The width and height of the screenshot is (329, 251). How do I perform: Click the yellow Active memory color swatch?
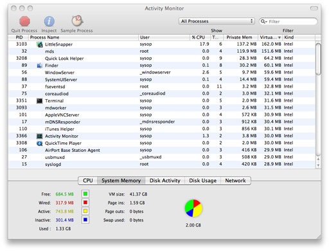tap(85, 211)
